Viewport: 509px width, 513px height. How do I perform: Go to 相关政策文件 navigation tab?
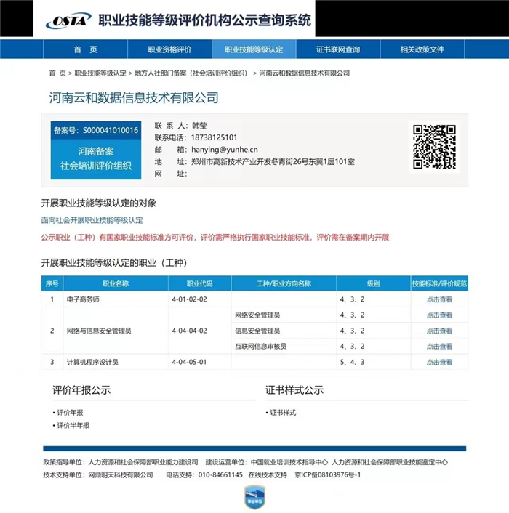point(422,49)
